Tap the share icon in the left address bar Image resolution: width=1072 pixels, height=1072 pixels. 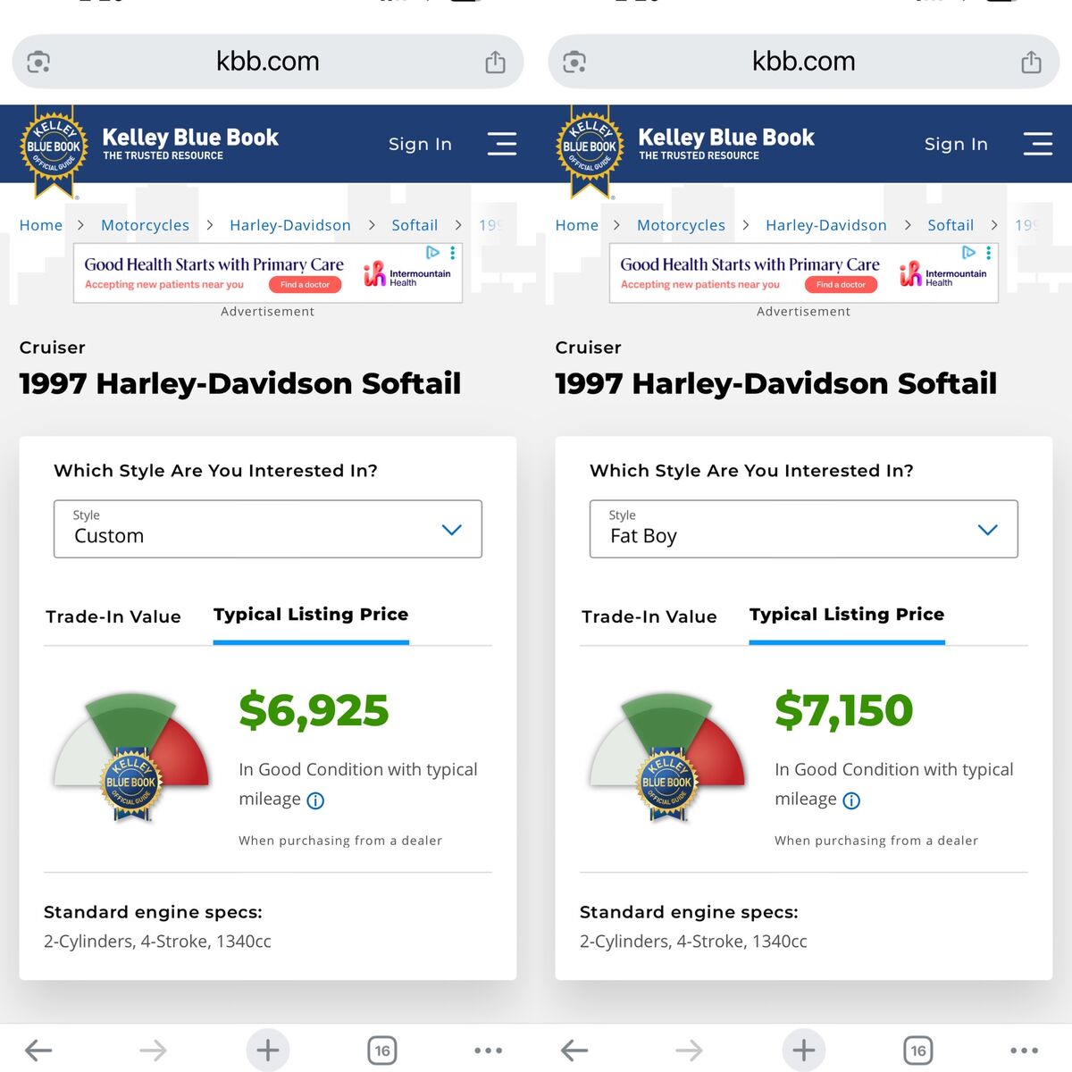495,62
